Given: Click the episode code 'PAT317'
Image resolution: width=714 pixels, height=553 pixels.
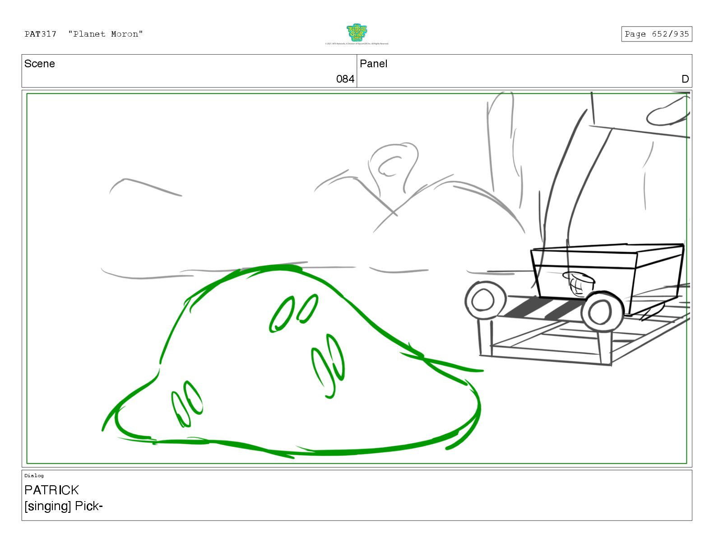Looking at the screenshot, I should [x=41, y=34].
